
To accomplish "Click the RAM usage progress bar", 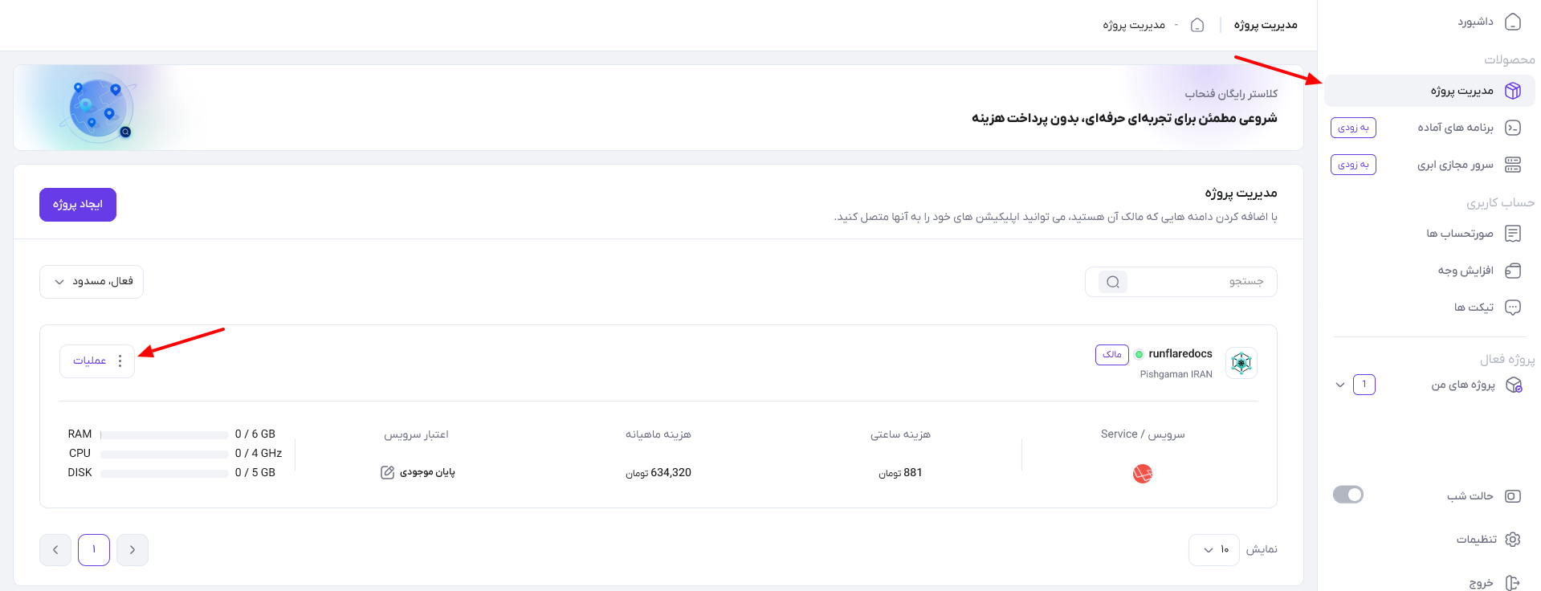I will coord(165,434).
